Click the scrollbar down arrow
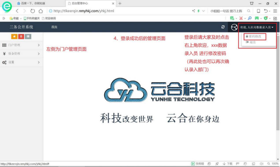 [278, 159]
